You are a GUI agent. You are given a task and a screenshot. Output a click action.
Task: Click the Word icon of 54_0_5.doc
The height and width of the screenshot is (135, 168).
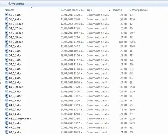click(7, 55)
